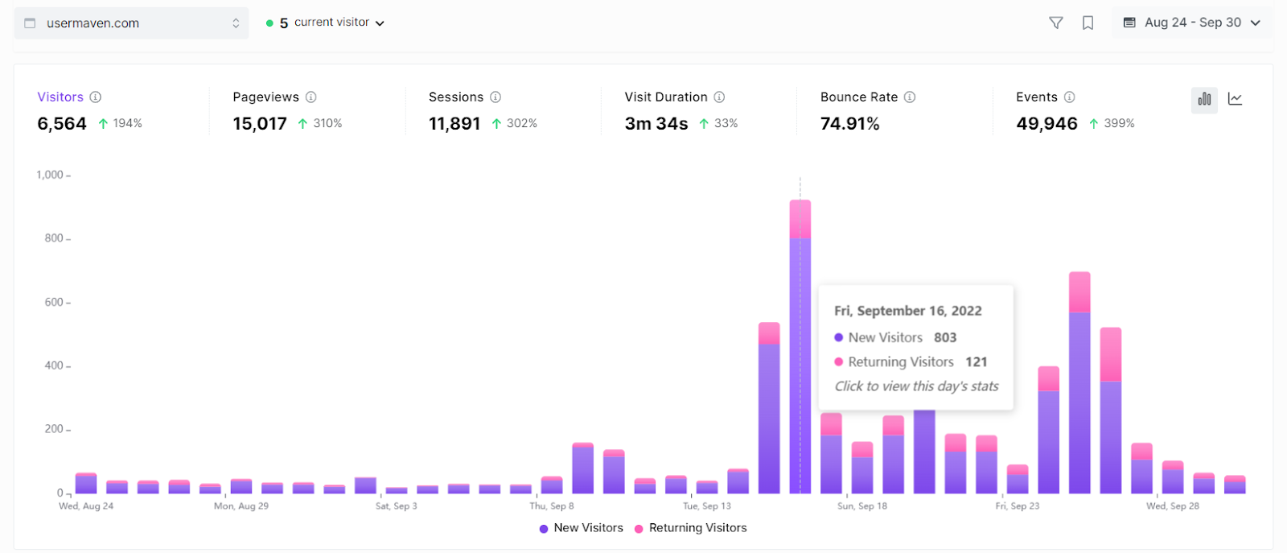Select the Sessions metric tab

456,97
